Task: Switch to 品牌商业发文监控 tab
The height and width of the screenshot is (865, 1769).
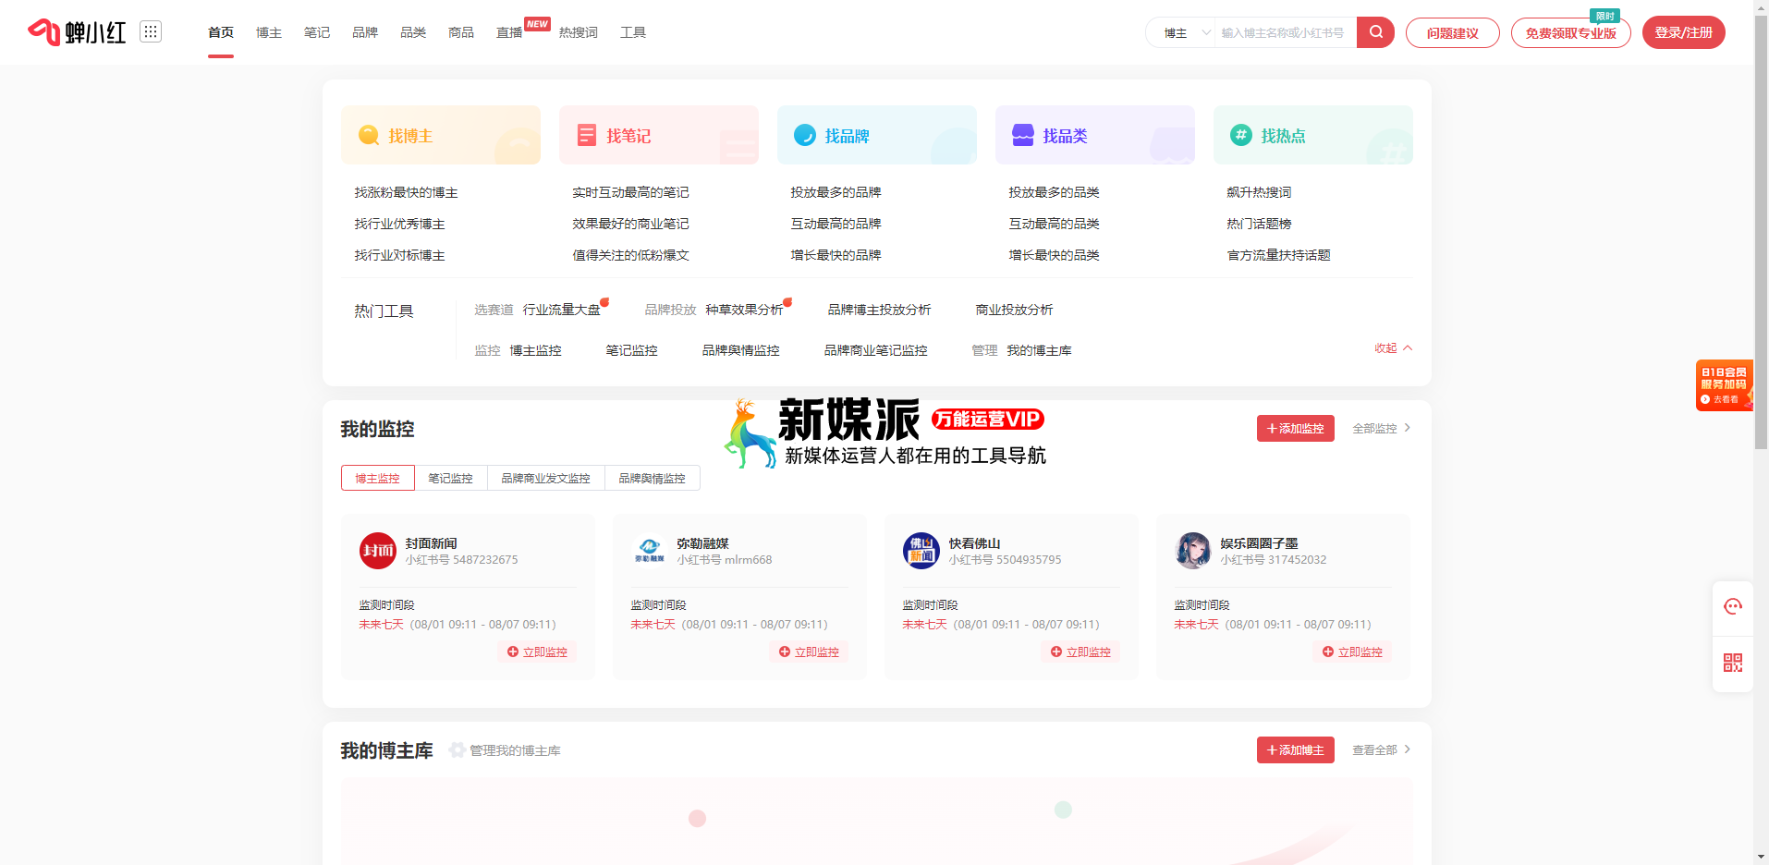Action: (546, 478)
